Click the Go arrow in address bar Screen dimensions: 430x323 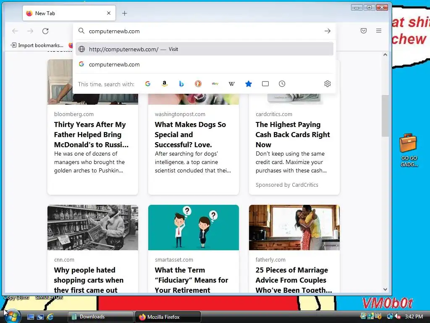click(x=328, y=31)
